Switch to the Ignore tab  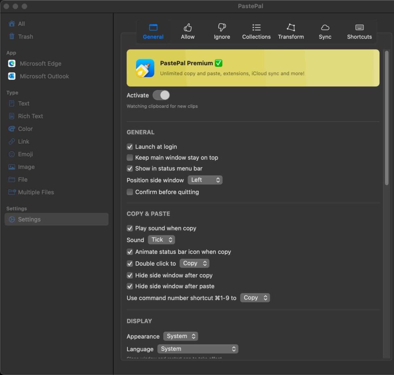pyautogui.click(x=222, y=32)
